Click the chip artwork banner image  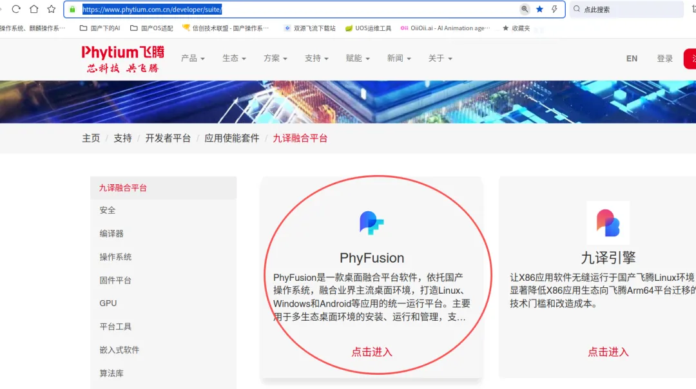348,102
